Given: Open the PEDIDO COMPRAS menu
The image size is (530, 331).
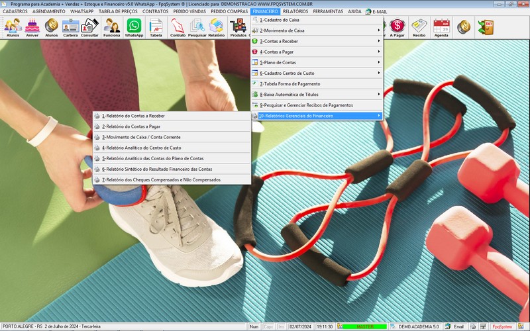Looking at the screenshot, I should click(x=229, y=11).
